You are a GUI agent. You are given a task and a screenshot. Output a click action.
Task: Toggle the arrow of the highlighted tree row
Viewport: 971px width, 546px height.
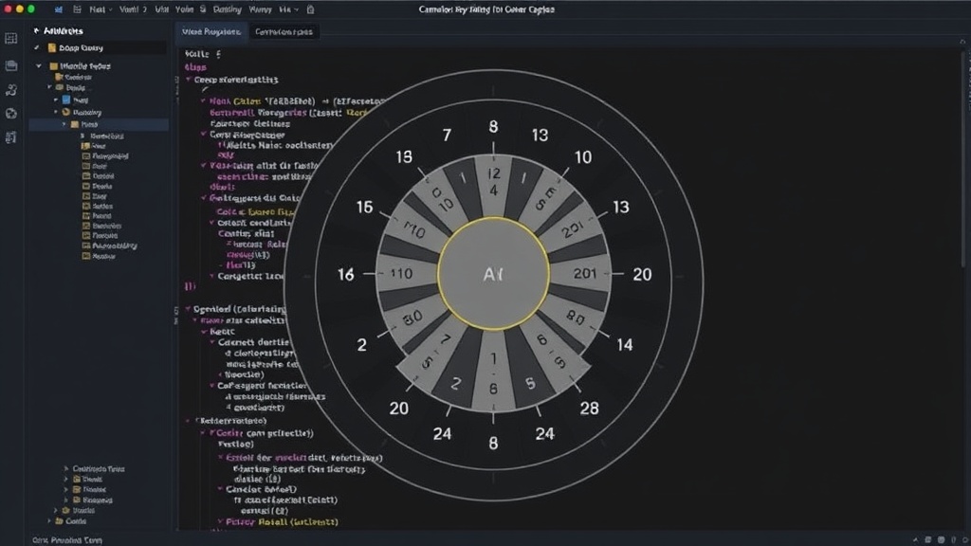[x=64, y=124]
